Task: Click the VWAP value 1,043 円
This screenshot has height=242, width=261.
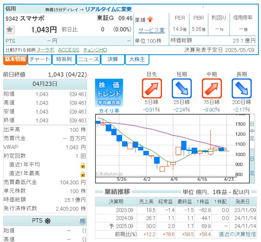Action: click(76, 147)
